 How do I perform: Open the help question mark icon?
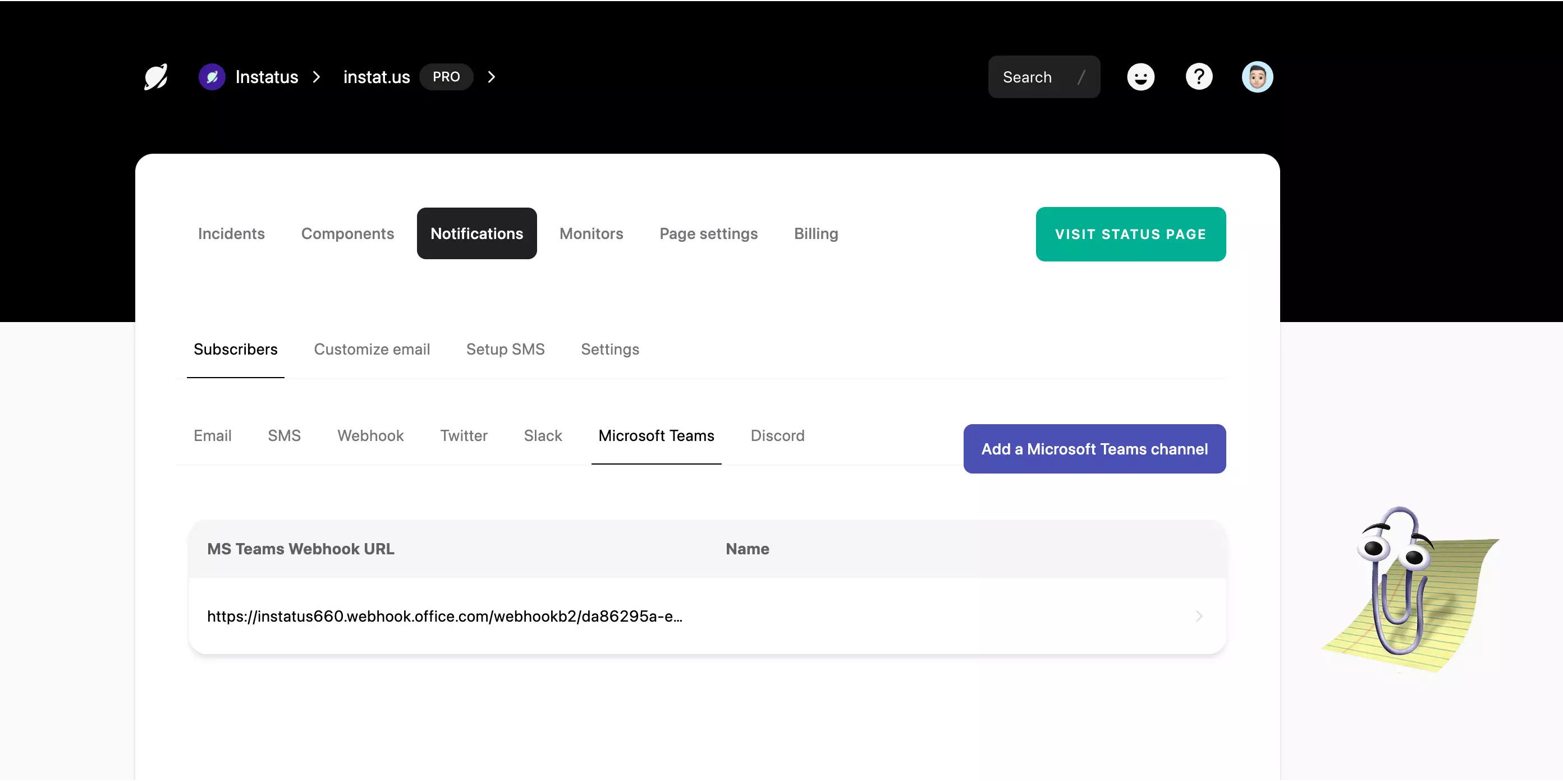point(1199,77)
